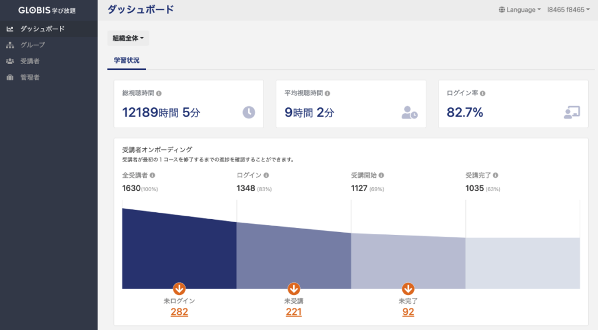Screen dimensions: 598x330
Task: Click the user-clock icon in 平均視聴時間 card
Action: (409, 113)
